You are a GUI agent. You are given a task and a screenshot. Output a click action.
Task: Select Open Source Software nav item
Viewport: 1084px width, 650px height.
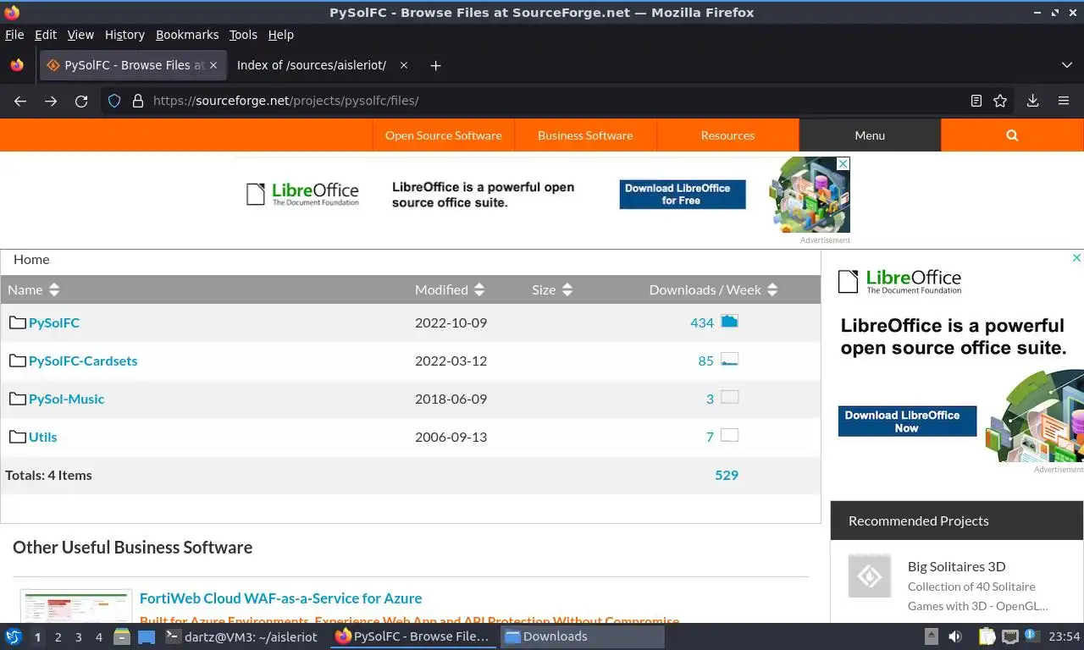443,135
